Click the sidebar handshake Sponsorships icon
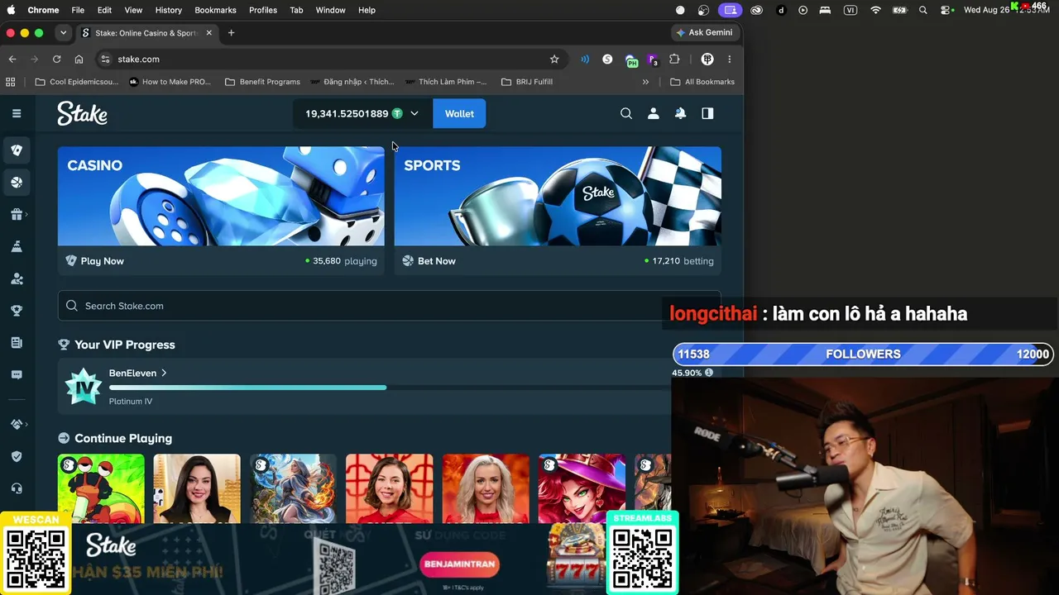This screenshot has width=1059, height=595. click(17, 424)
